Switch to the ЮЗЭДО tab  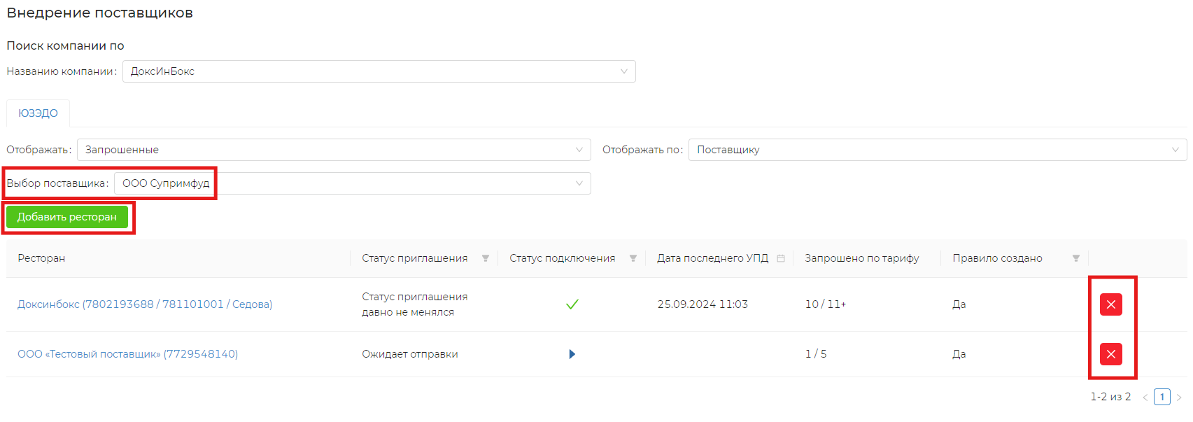(38, 113)
